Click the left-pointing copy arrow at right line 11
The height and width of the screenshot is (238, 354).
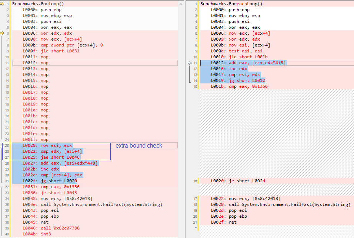190,63
